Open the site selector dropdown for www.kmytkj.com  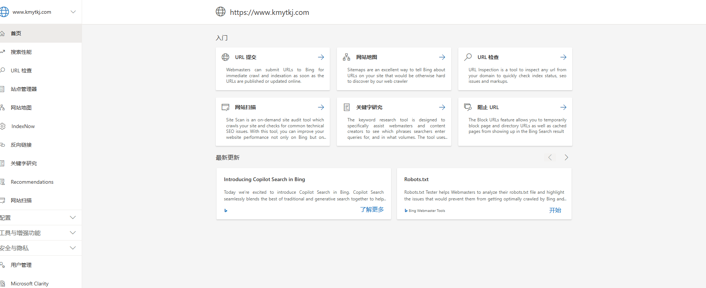(73, 12)
